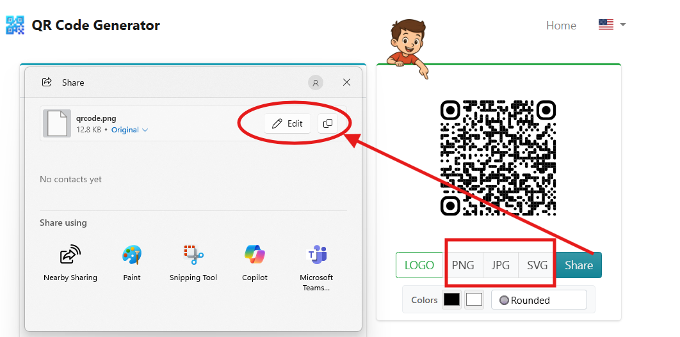Click the 'No contacts yet' text
Viewport: 680px width, 337px height.
pyautogui.click(x=70, y=179)
